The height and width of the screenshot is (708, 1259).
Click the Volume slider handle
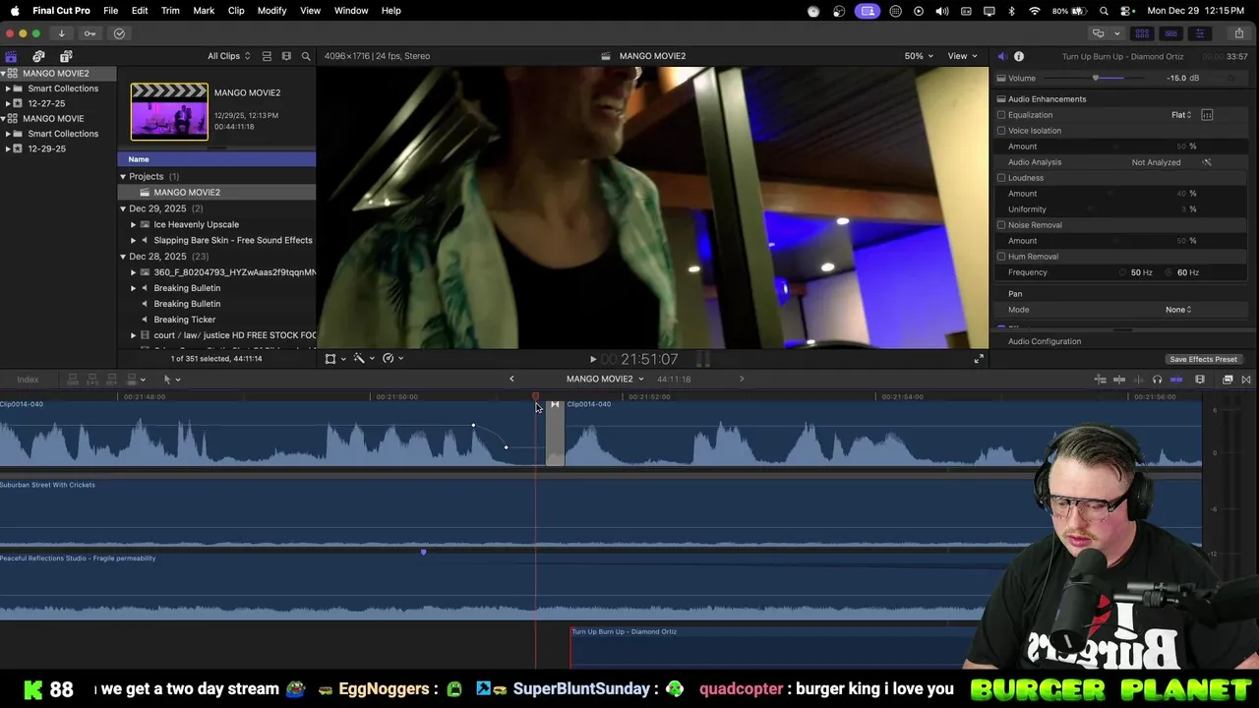pyautogui.click(x=1096, y=78)
